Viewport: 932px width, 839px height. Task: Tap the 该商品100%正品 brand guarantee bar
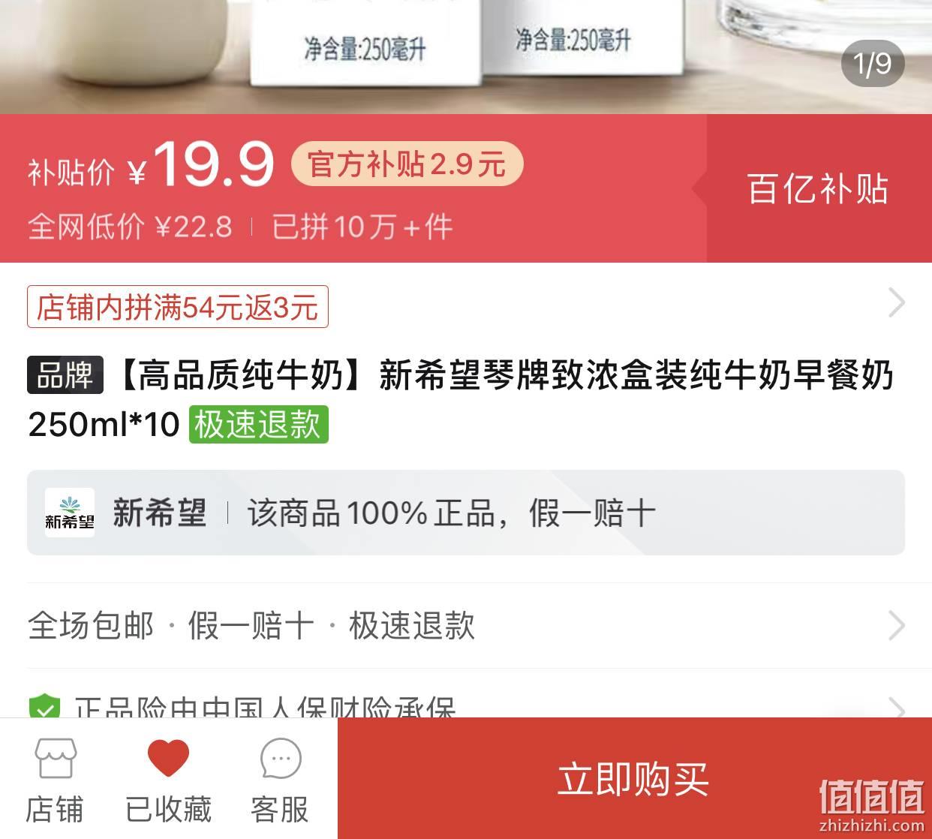click(466, 513)
